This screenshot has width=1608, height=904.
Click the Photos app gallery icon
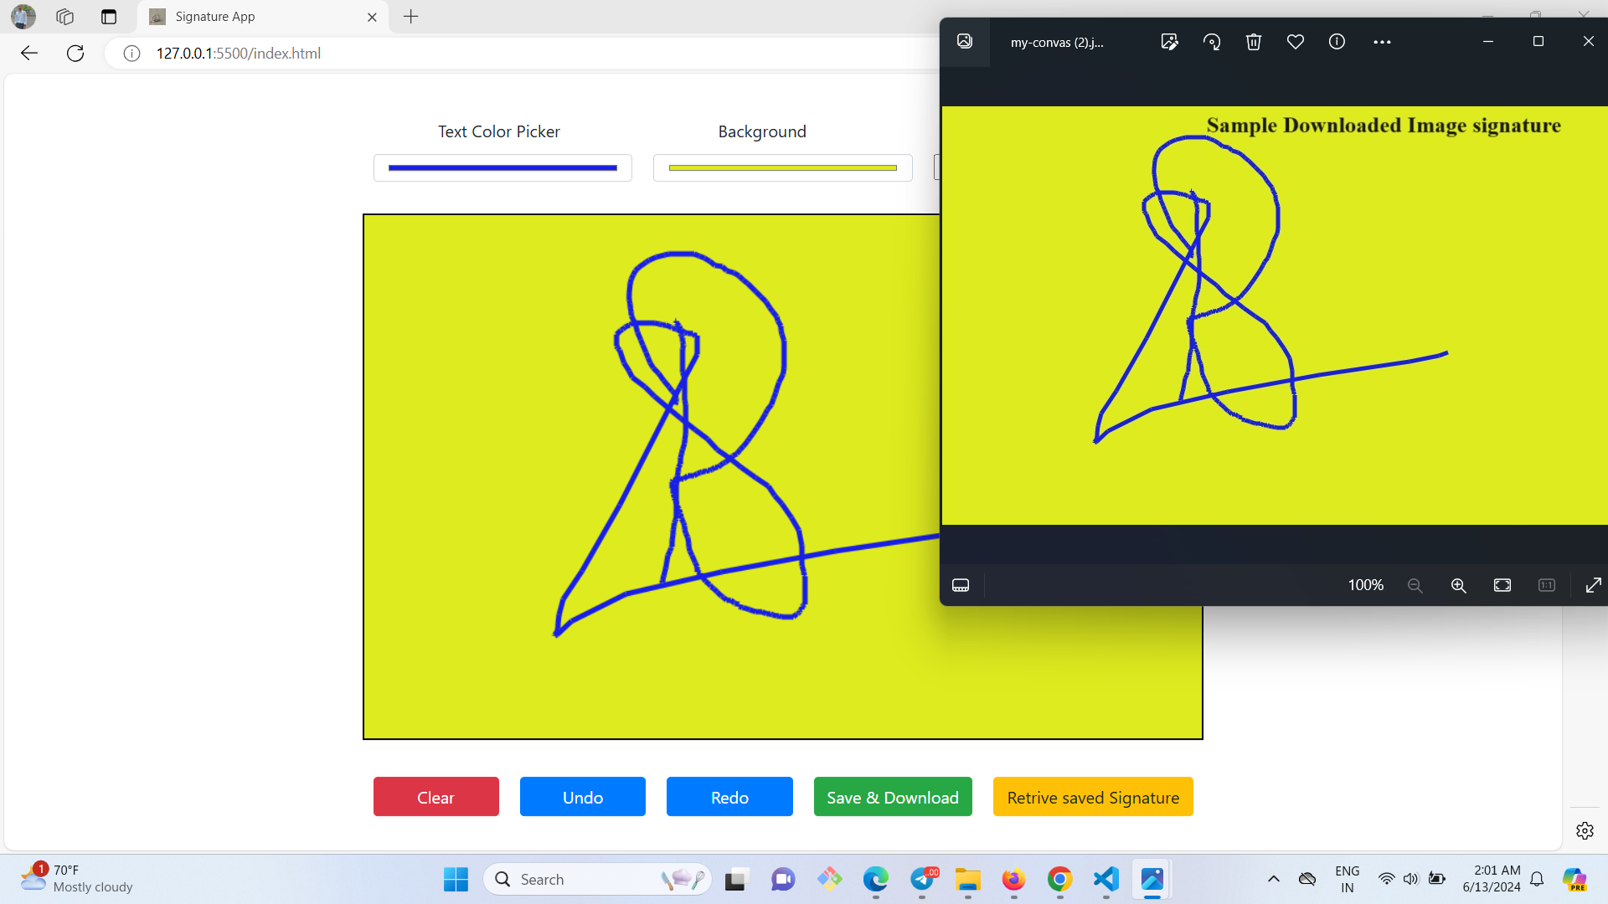965,42
